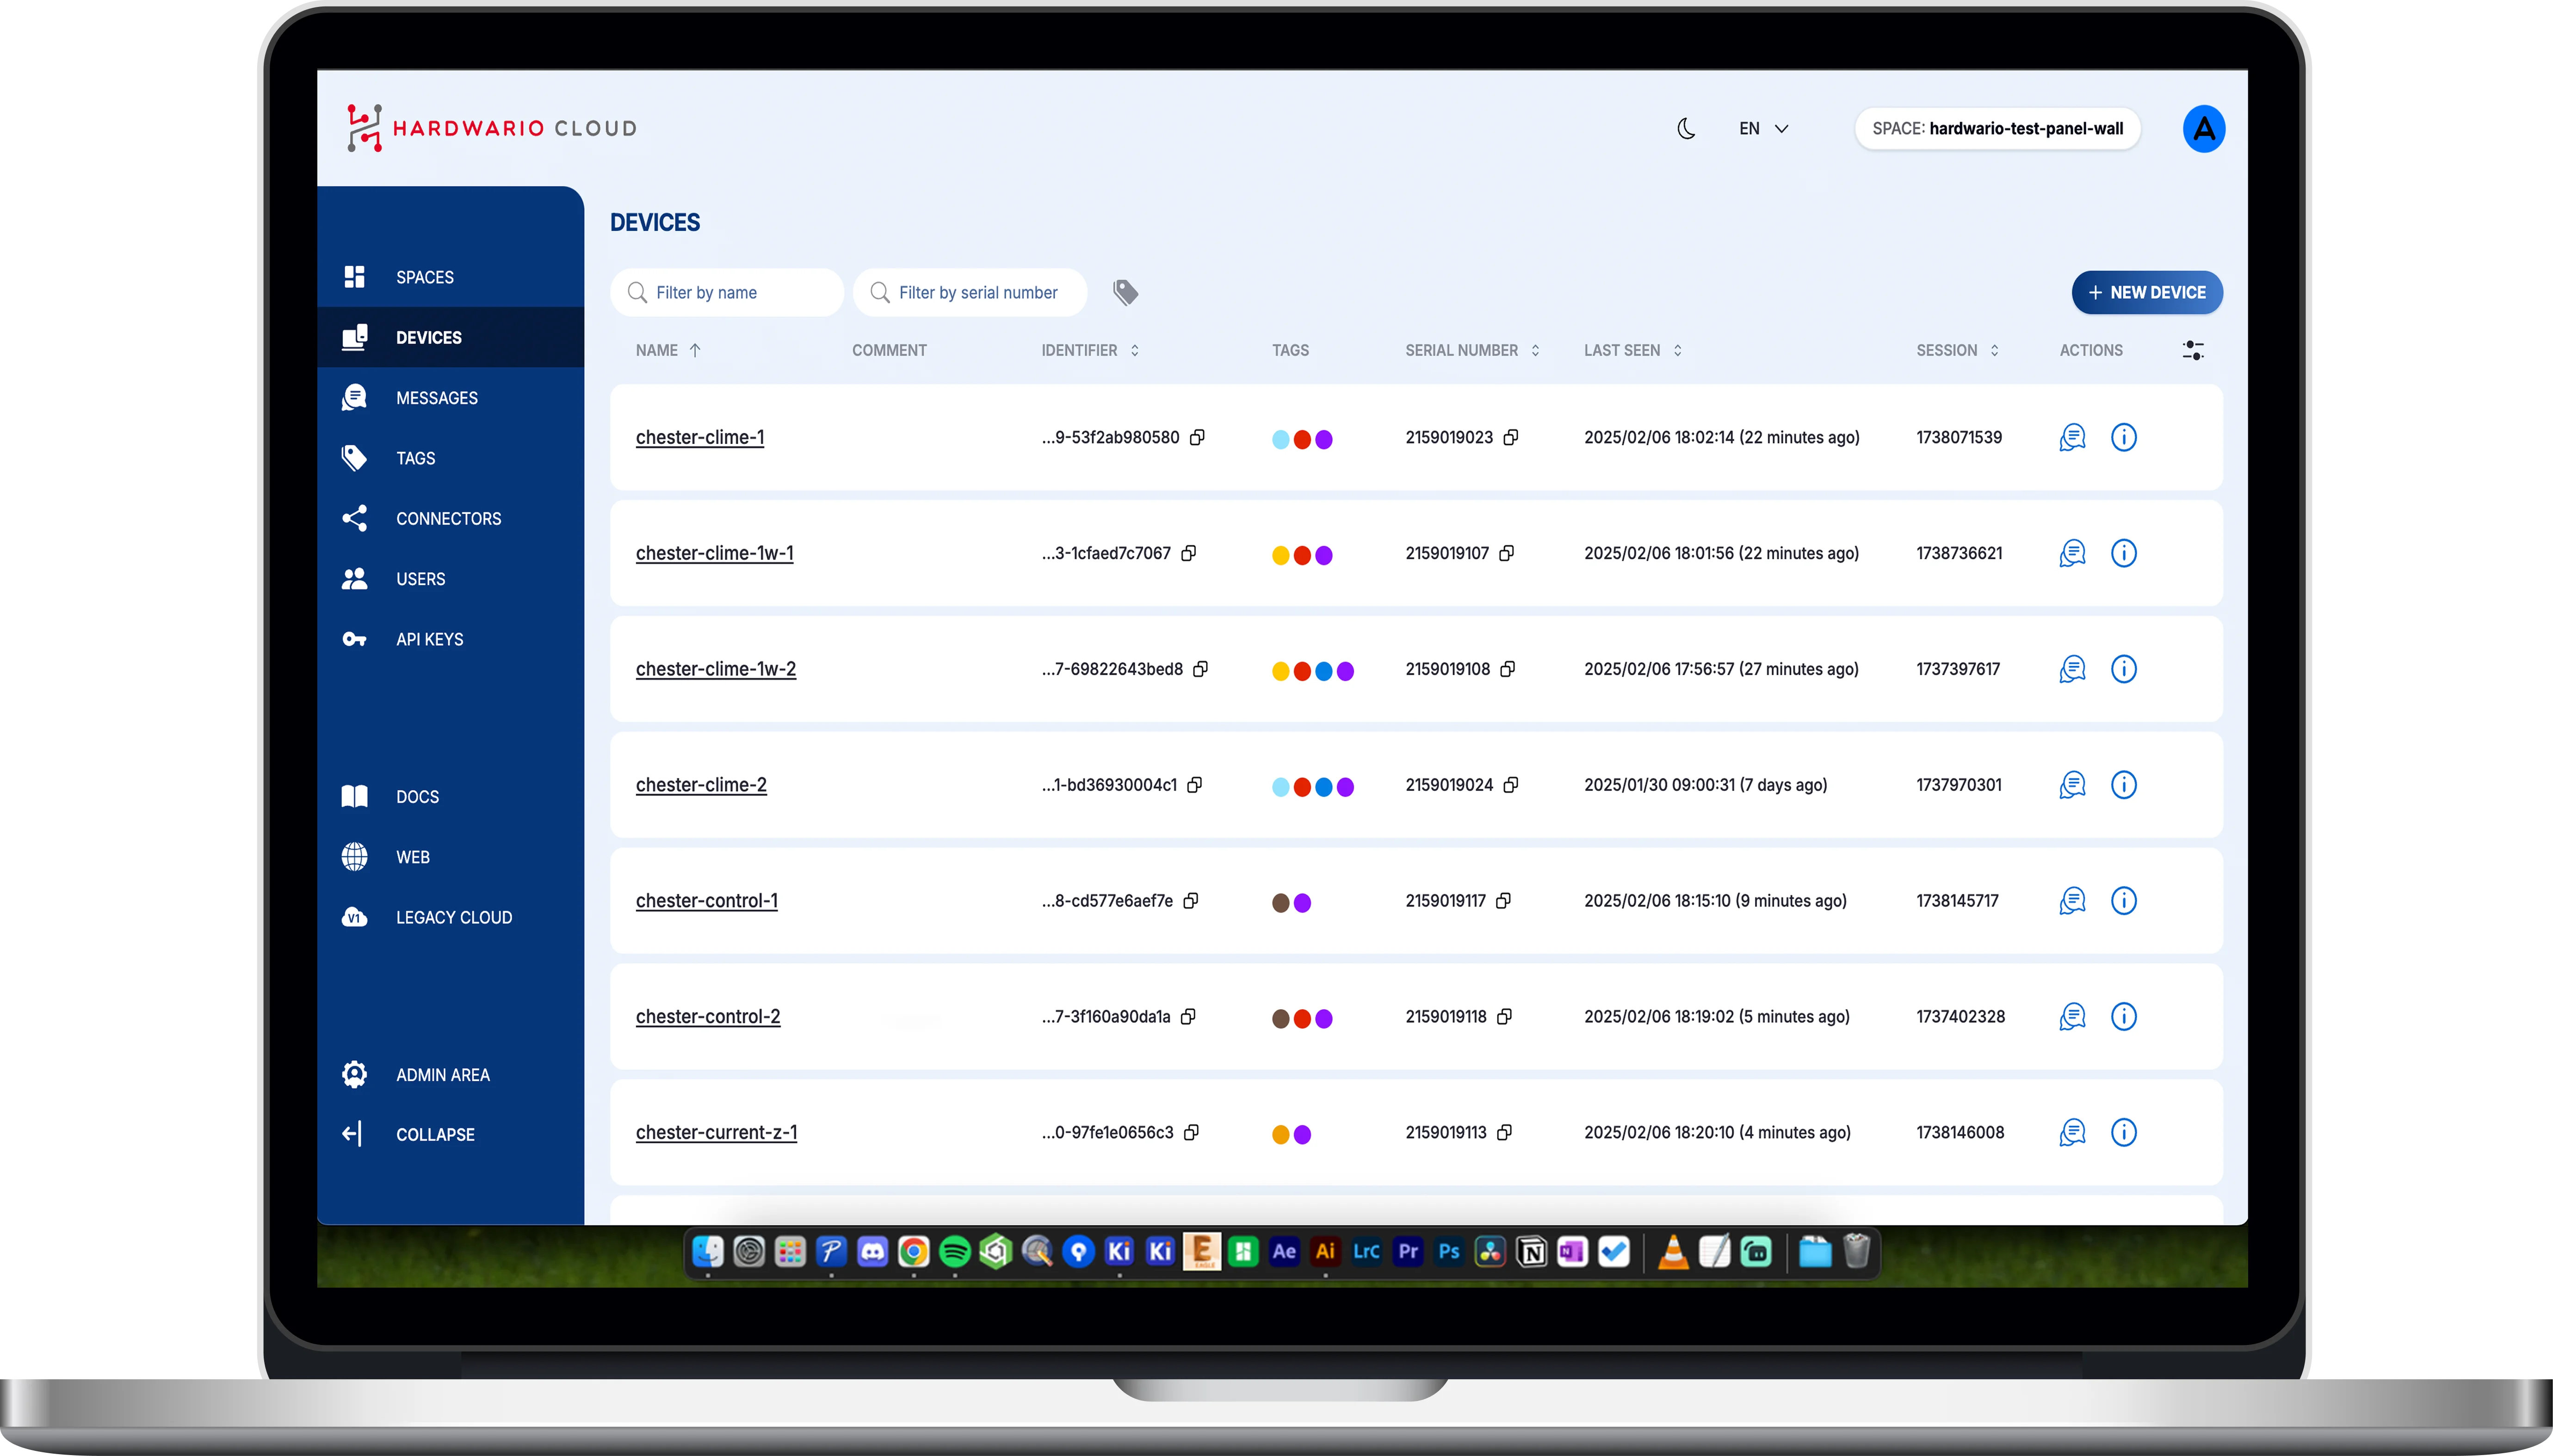Image resolution: width=2553 pixels, height=1456 pixels.
Task: Open the chester-control-1 device link
Action: click(x=706, y=901)
